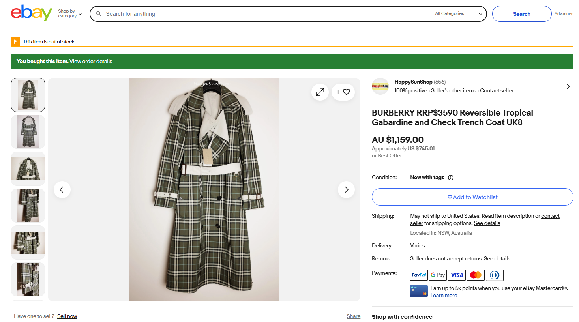Open See details link for returns
Screen dimensions: 579x322
click(497, 259)
